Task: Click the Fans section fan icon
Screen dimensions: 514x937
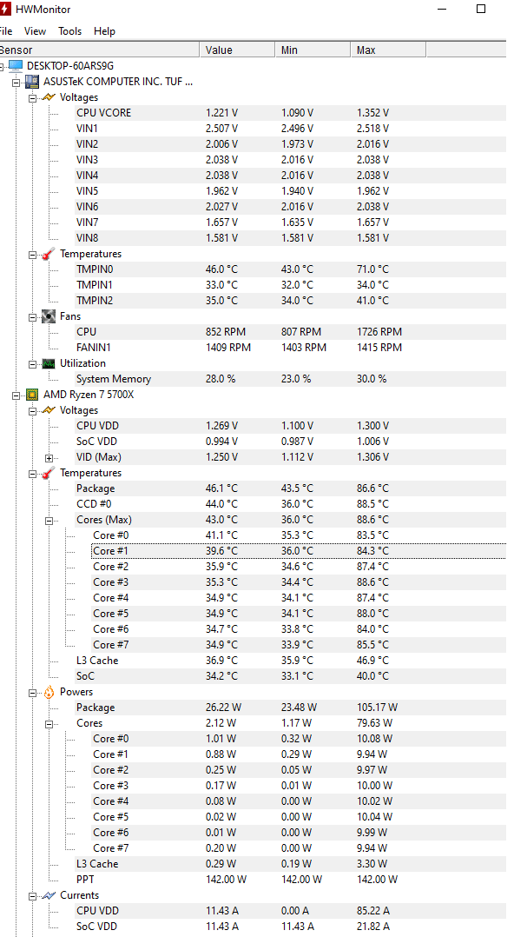Action: click(x=49, y=316)
